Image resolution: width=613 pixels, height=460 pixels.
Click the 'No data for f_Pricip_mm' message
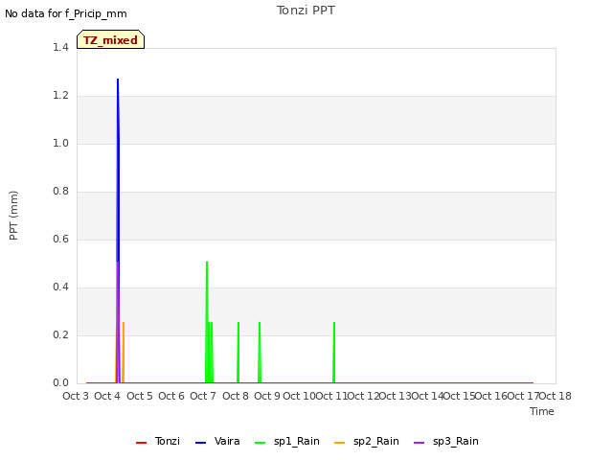pyautogui.click(x=66, y=13)
